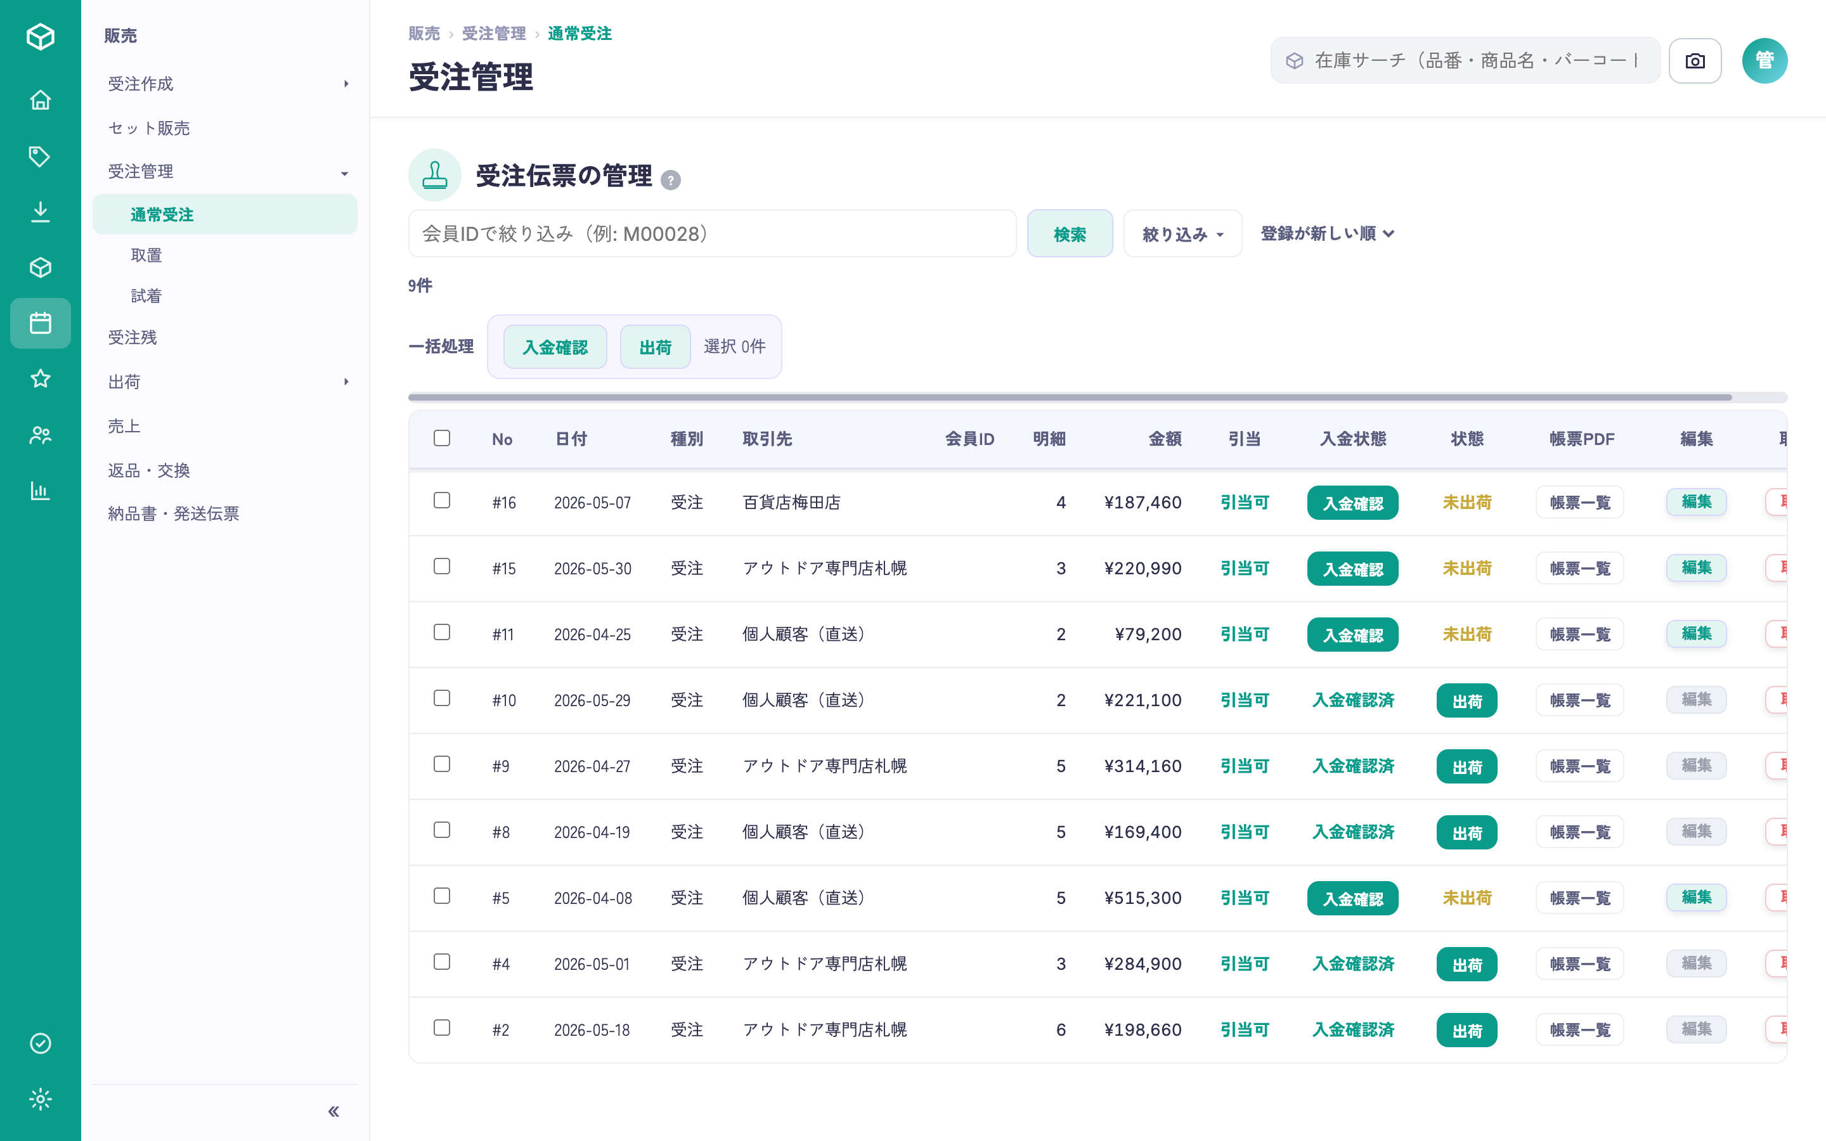Open 帳票一覧 for order #15
Viewport: 1826px width, 1141px height.
pyautogui.click(x=1580, y=568)
